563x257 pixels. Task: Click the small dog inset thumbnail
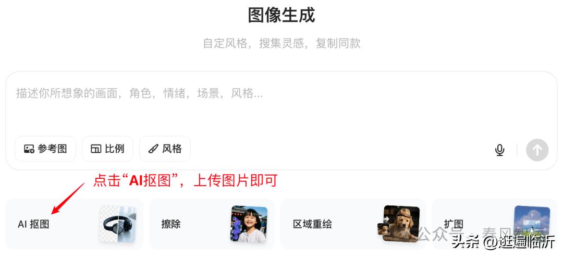pyautogui.click(x=384, y=229)
